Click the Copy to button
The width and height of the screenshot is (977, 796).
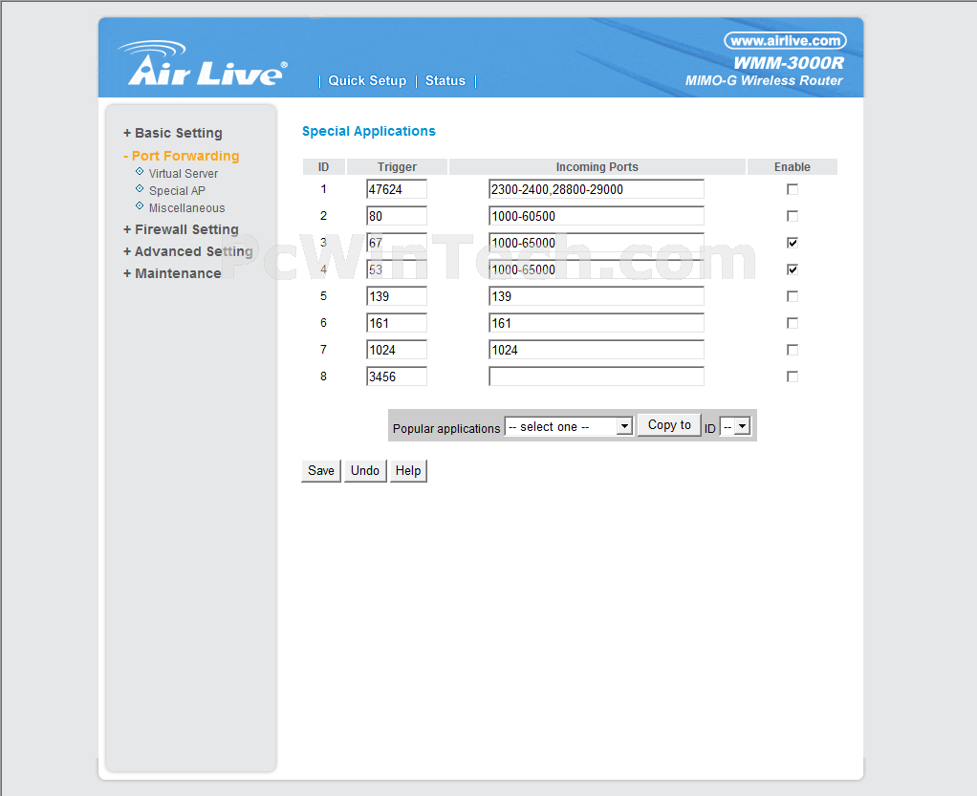(669, 425)
